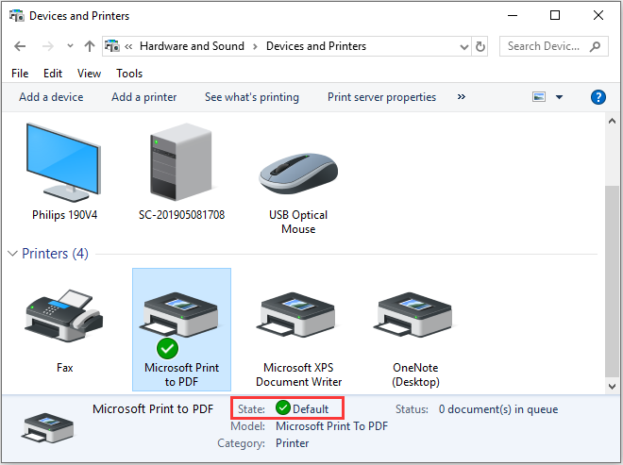Viewport: 623px width, 465px height.
Task: Select the Fax printer icon
Action: tap(64, 315)
